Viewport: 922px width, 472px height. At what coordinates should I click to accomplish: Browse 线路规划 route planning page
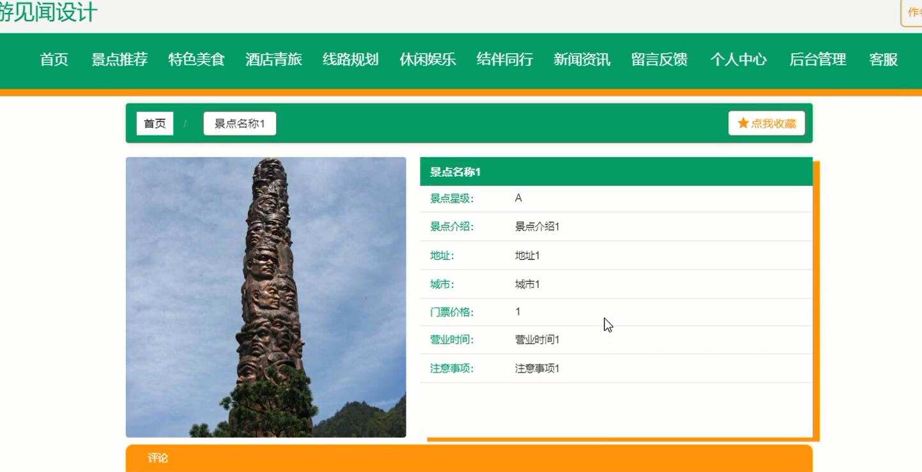pos(351,60)
